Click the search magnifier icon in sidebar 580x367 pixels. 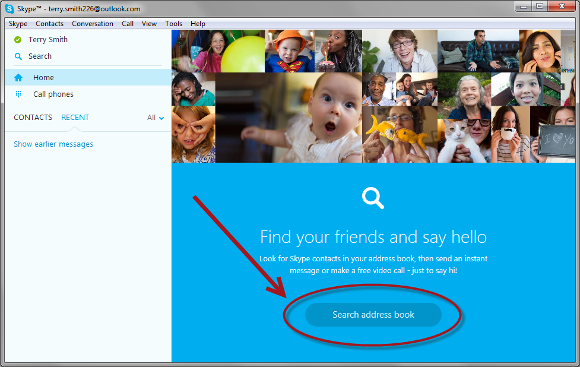pyautogui.click(x=18, y=56)
